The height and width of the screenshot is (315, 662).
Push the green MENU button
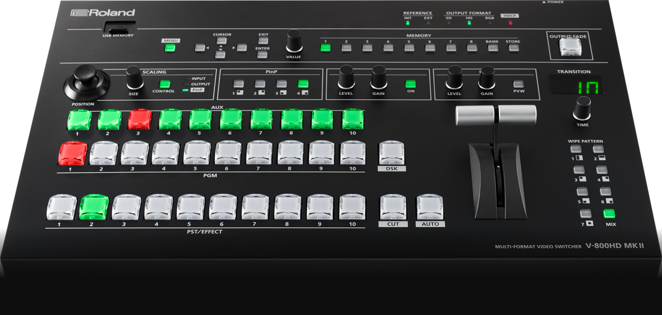(x=170, y=47)
